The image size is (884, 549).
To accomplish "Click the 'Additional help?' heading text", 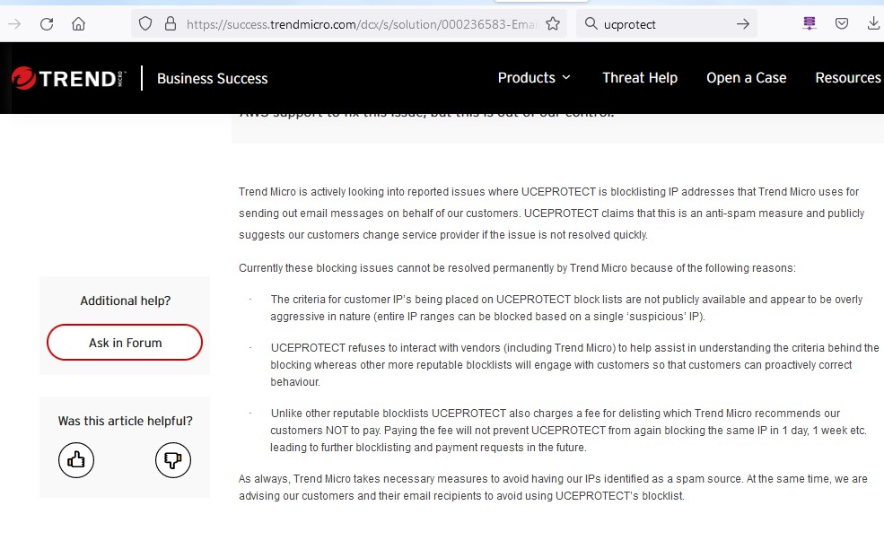I will [x=125, y=301].
